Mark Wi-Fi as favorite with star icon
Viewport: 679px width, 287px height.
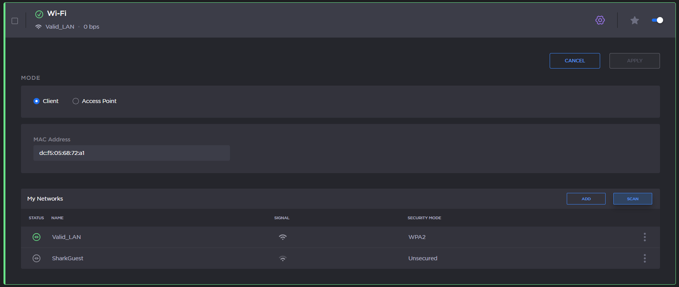[634, 20]
